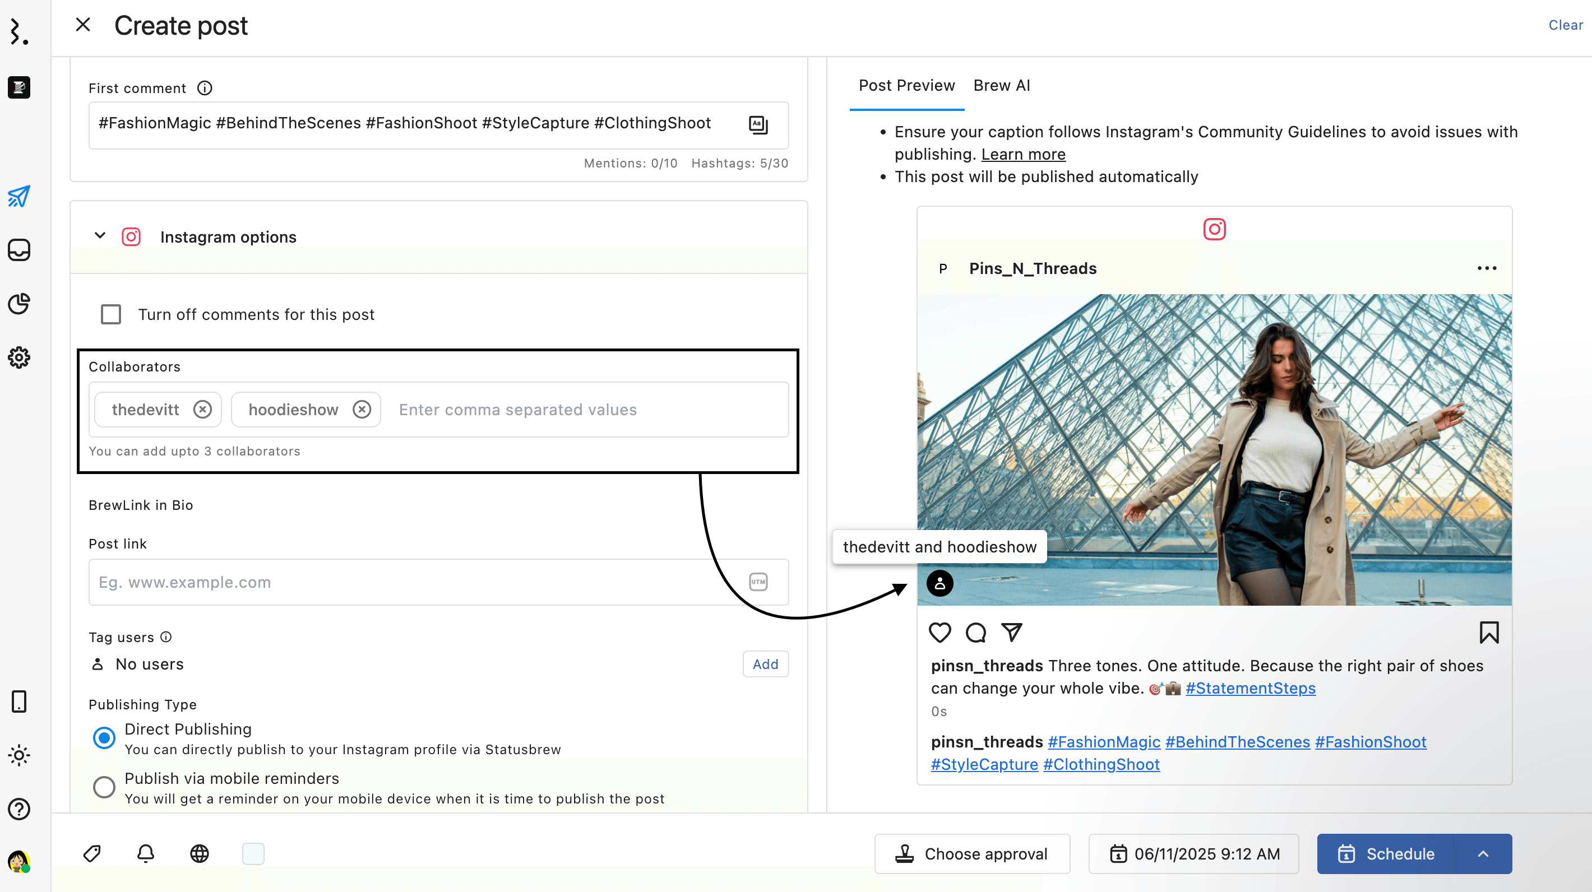Screen dimensions: 1592x892
Task: Open the reports pie chart icon
Action: [x=19, y=303]
